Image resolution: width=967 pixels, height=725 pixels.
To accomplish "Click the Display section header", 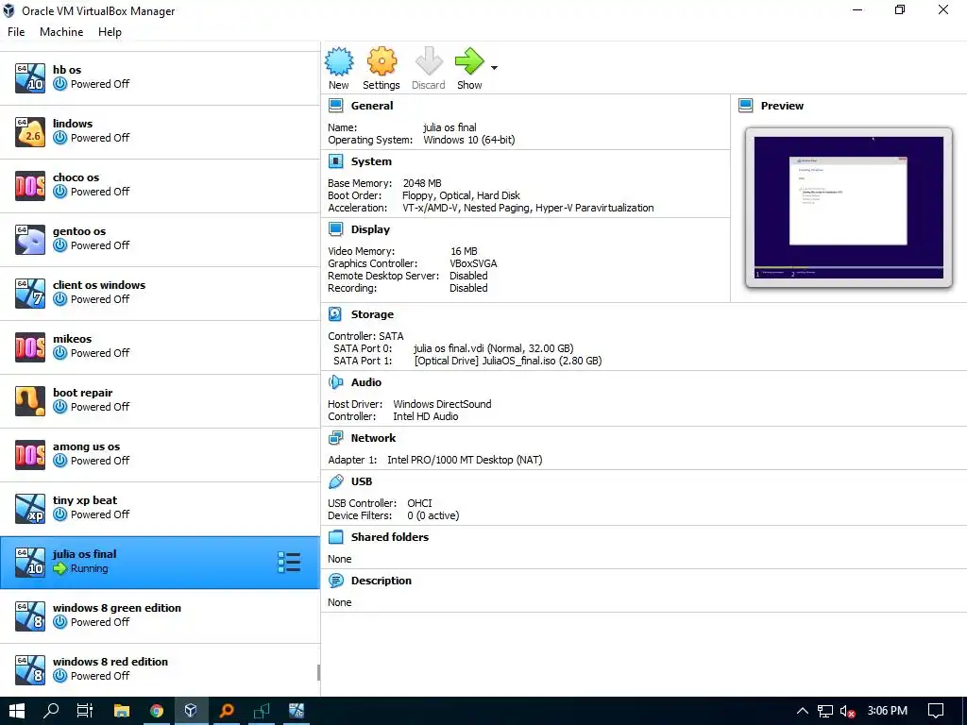I will (370, 229).
